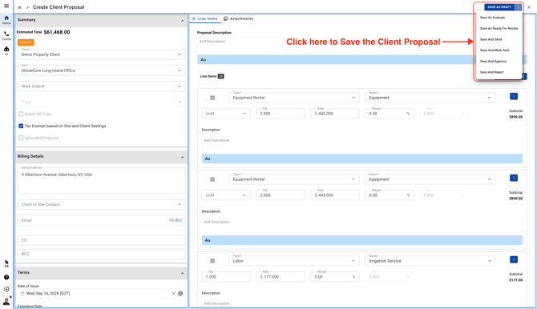This screenshot has height=309, width=537.
Task: Click Qty field showing 1.000
Action: coord(226,277)
